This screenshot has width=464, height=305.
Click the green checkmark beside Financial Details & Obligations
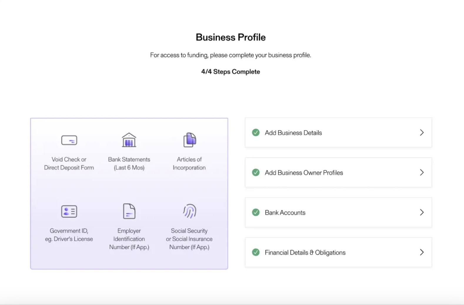tap(256, 252)
